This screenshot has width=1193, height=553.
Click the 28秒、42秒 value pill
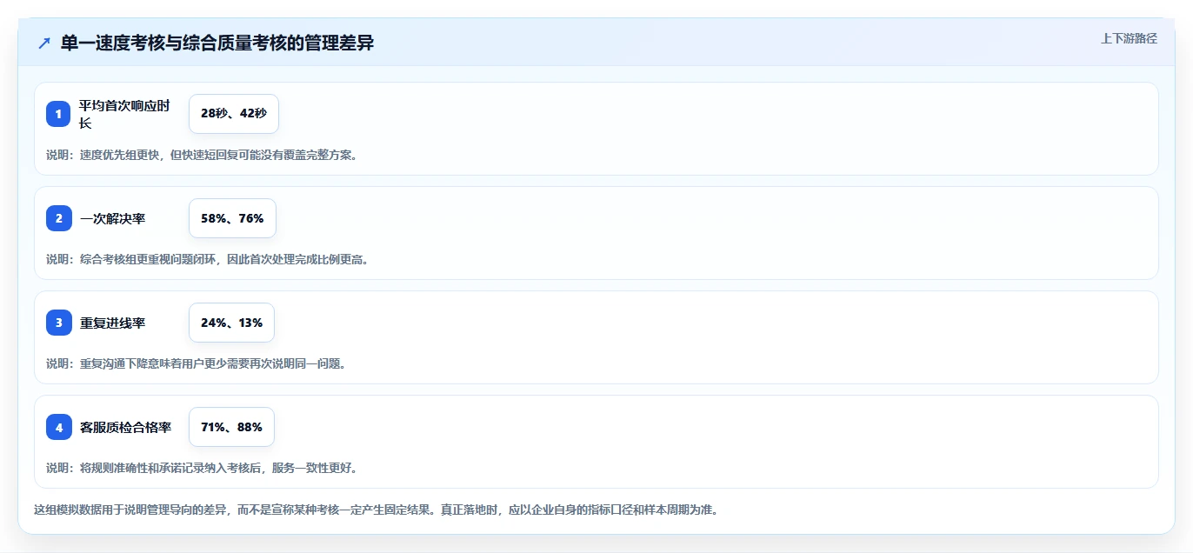coord(233,114)
